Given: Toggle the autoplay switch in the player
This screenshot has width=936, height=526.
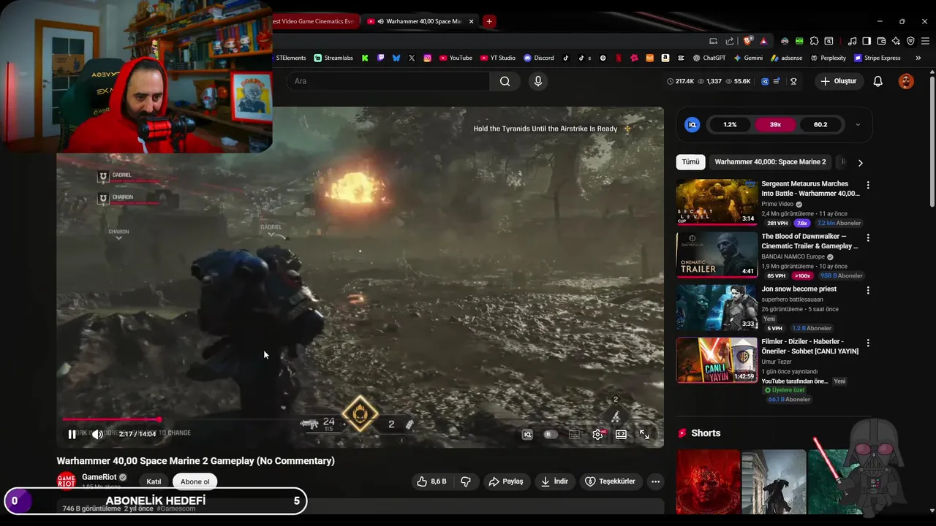Looking at the screenshot, I should pos(551,434).
